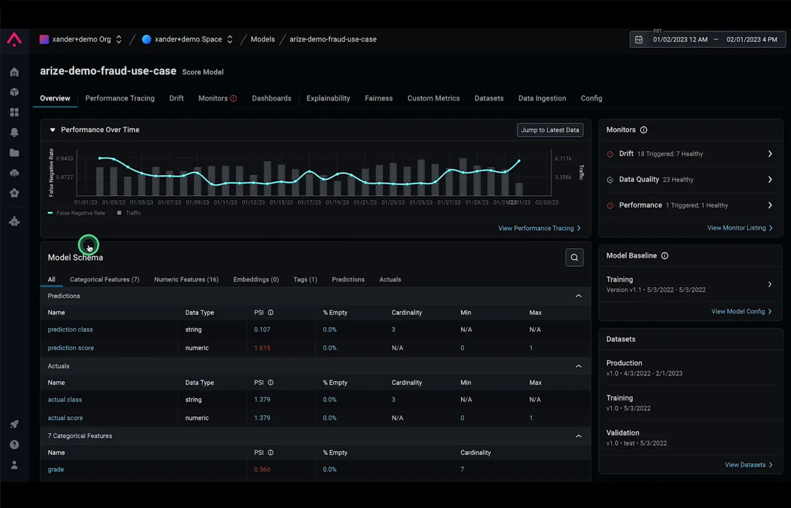This screenshot has width=791, height=508.
Task: Open the xander+demo Org switcher
Action: point(118,39)
